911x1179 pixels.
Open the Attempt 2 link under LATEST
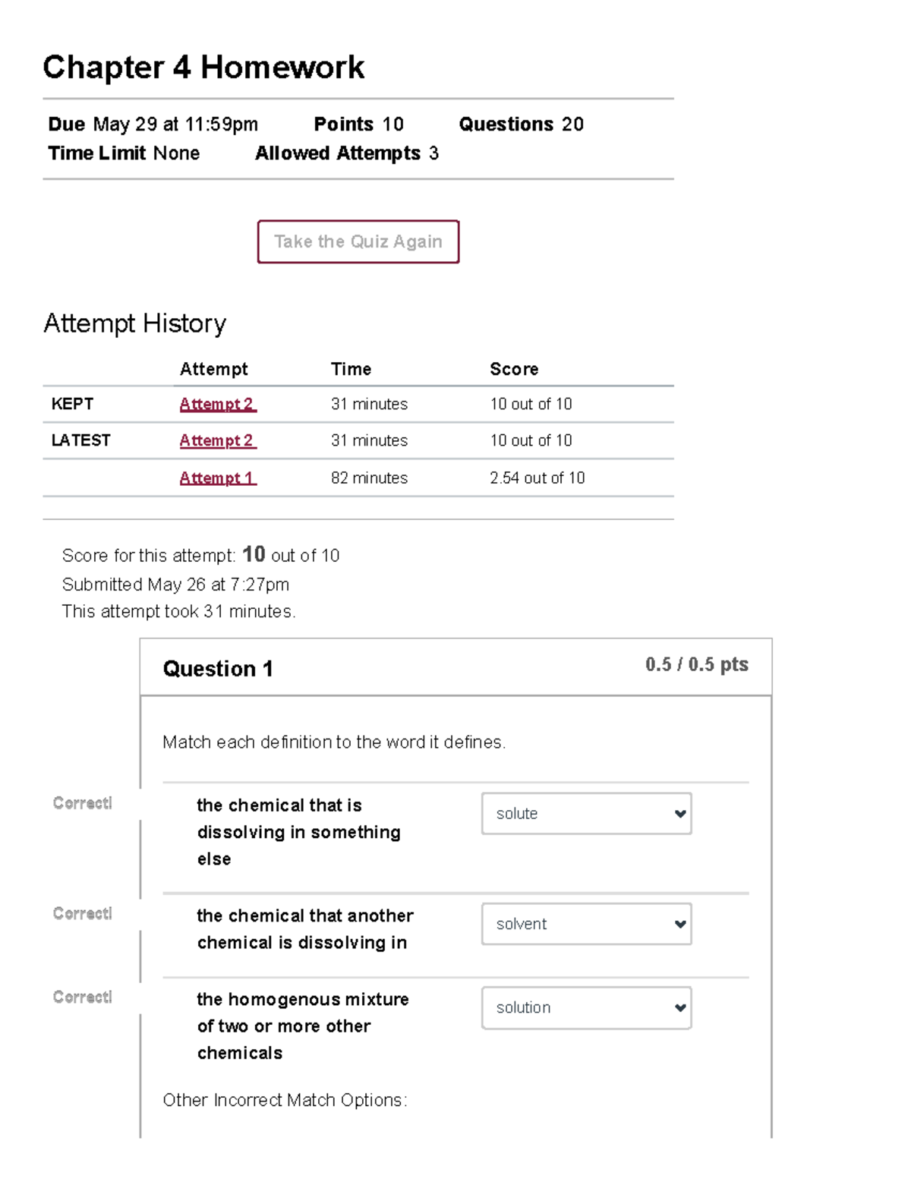coord(217,440)
